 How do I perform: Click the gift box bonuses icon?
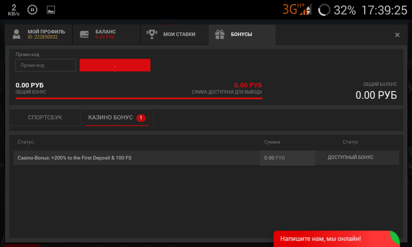tap(220, 34)
